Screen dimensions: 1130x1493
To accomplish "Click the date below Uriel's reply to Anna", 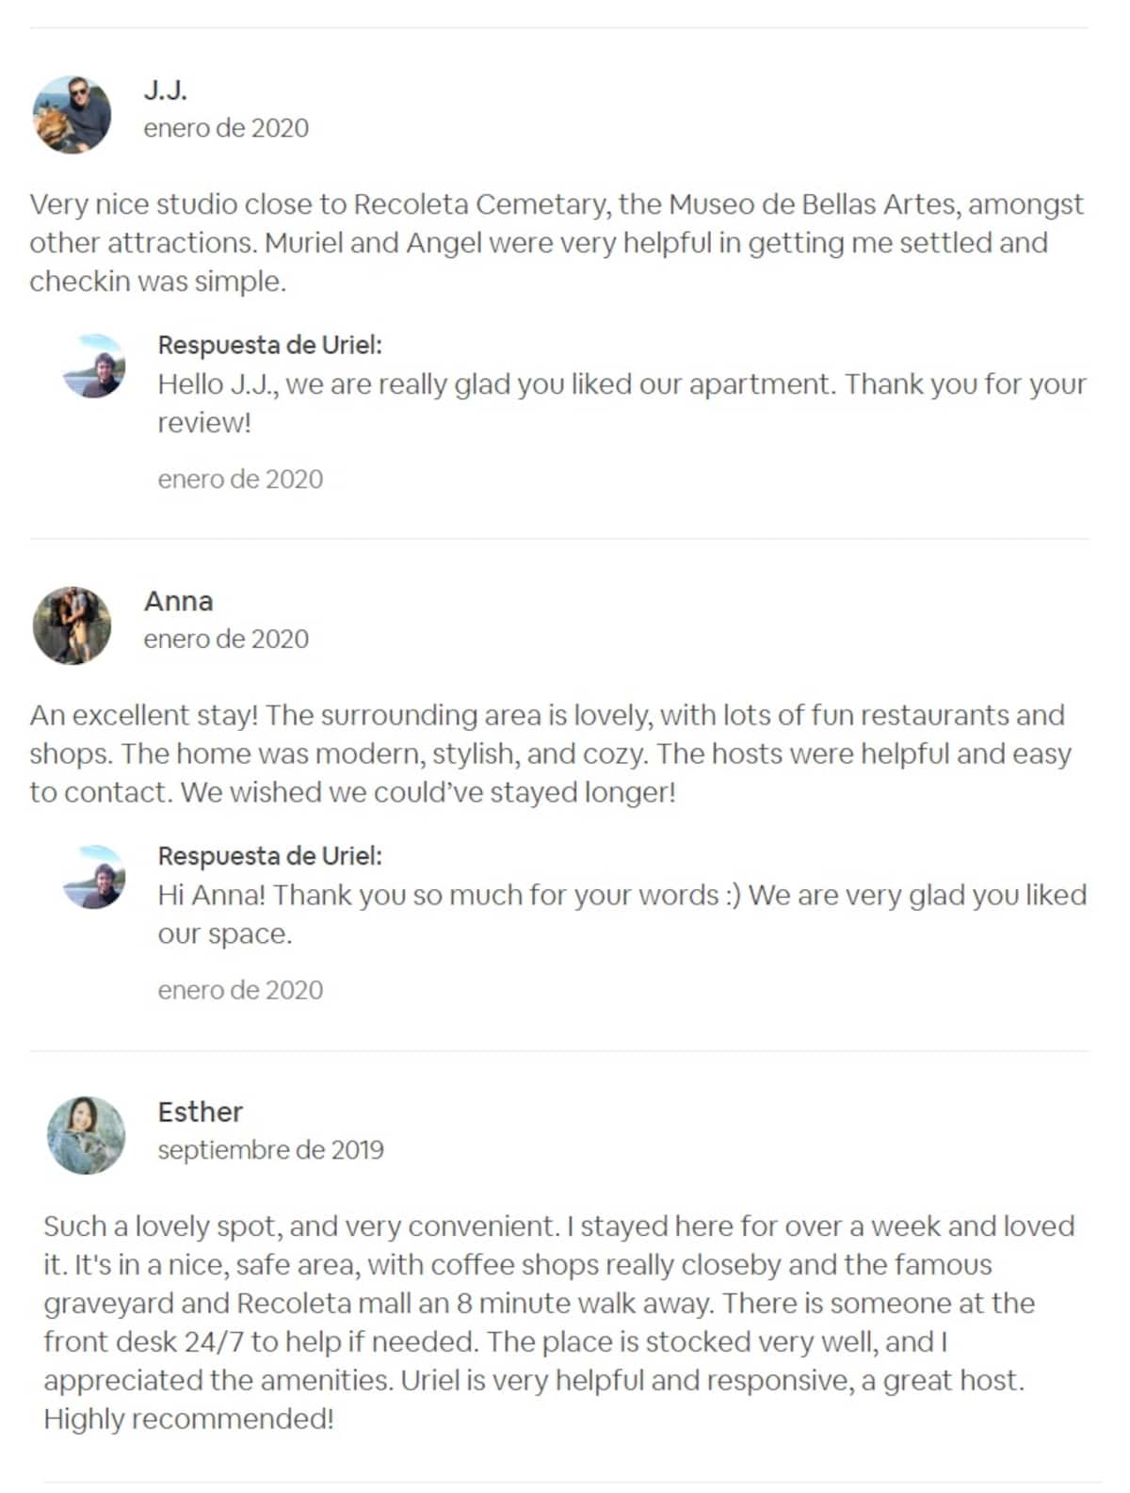I will coord(240,990).
